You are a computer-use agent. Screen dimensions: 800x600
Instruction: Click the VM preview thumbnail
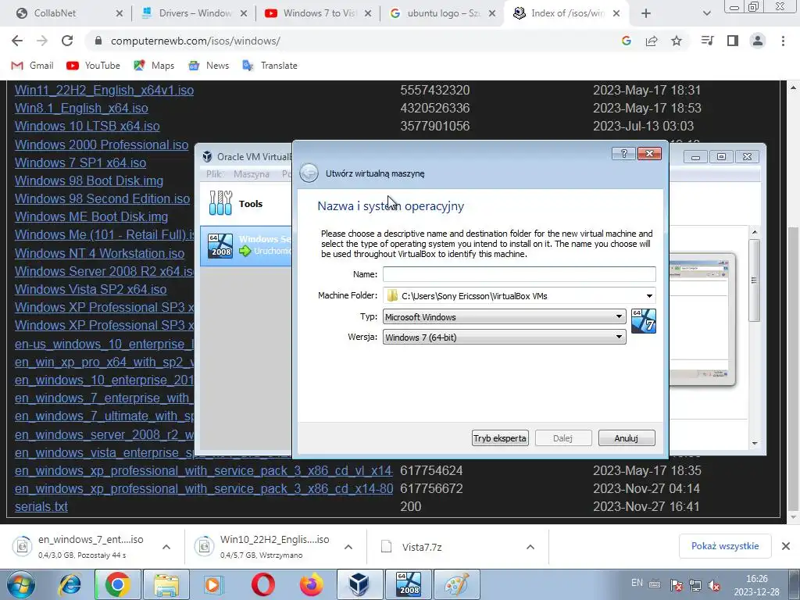(x=702, y=319)
